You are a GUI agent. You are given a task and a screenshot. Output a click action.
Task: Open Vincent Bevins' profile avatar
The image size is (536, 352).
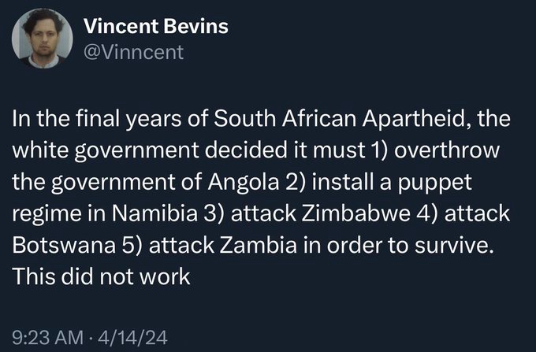click(x=43, y=39)
